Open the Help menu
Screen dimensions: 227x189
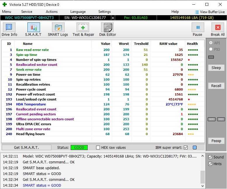tap(175, 12)
